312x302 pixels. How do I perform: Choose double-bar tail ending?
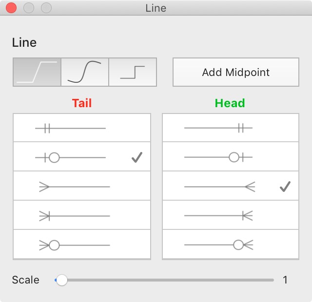(82, 128)
